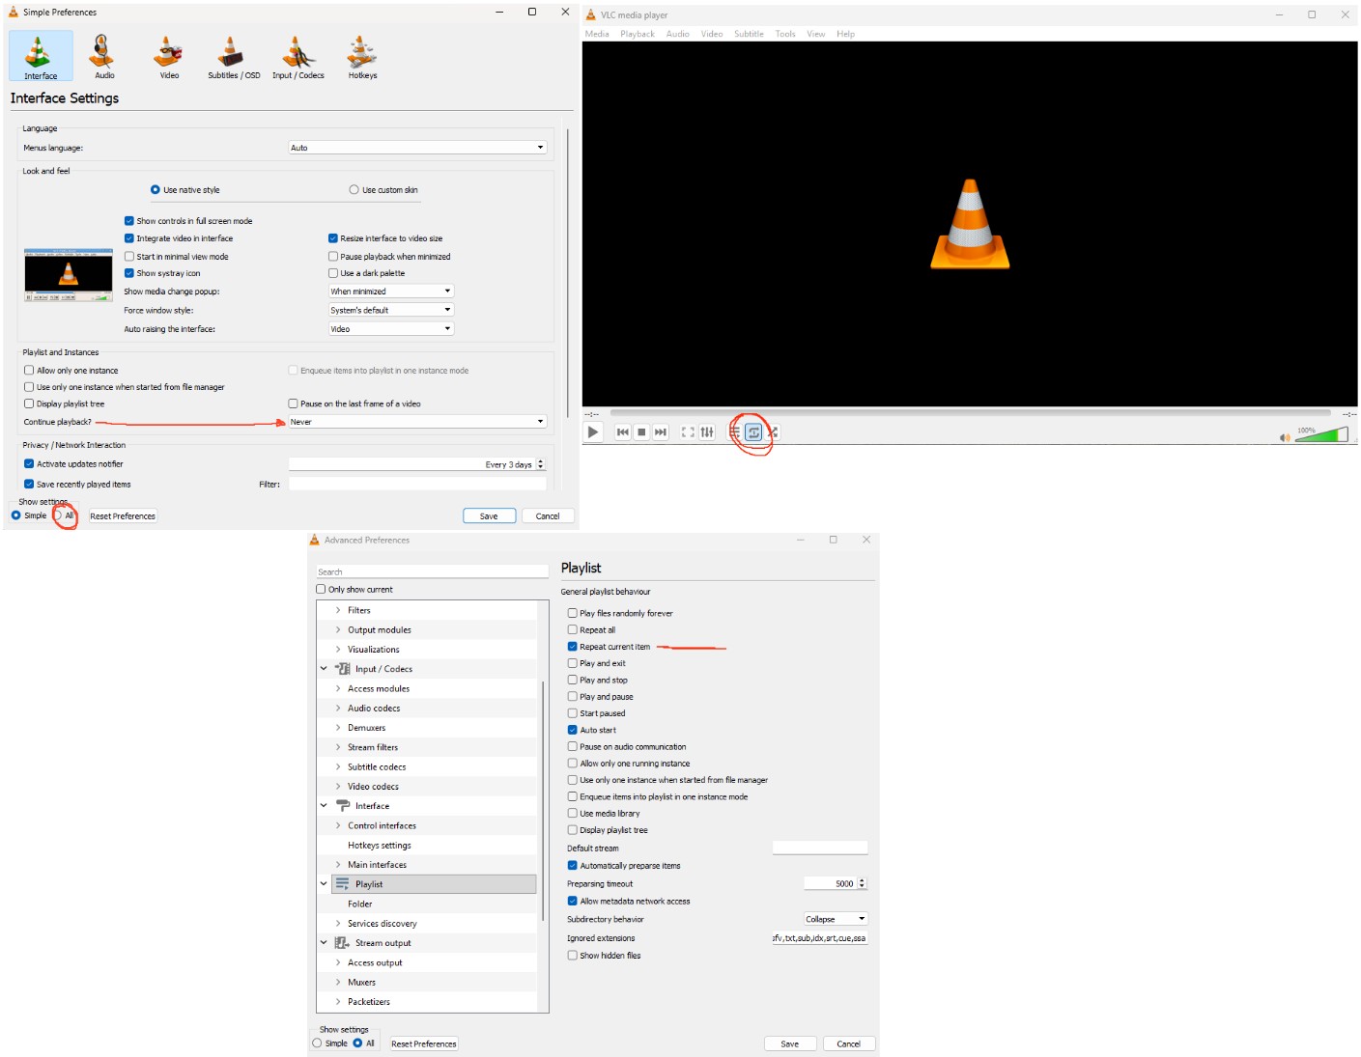Click the Playlist tree icon
This screenshot has width=1361, height=1057.
[x=343, y=884]
